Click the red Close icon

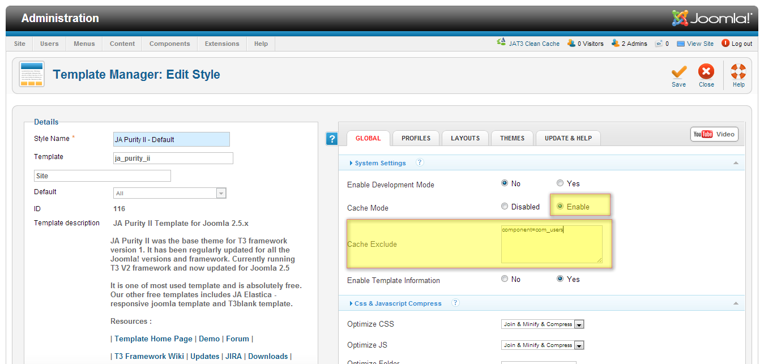pos(706,72)
